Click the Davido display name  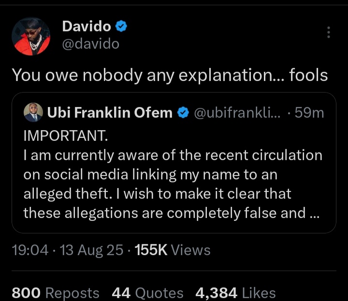coord(87,27)
